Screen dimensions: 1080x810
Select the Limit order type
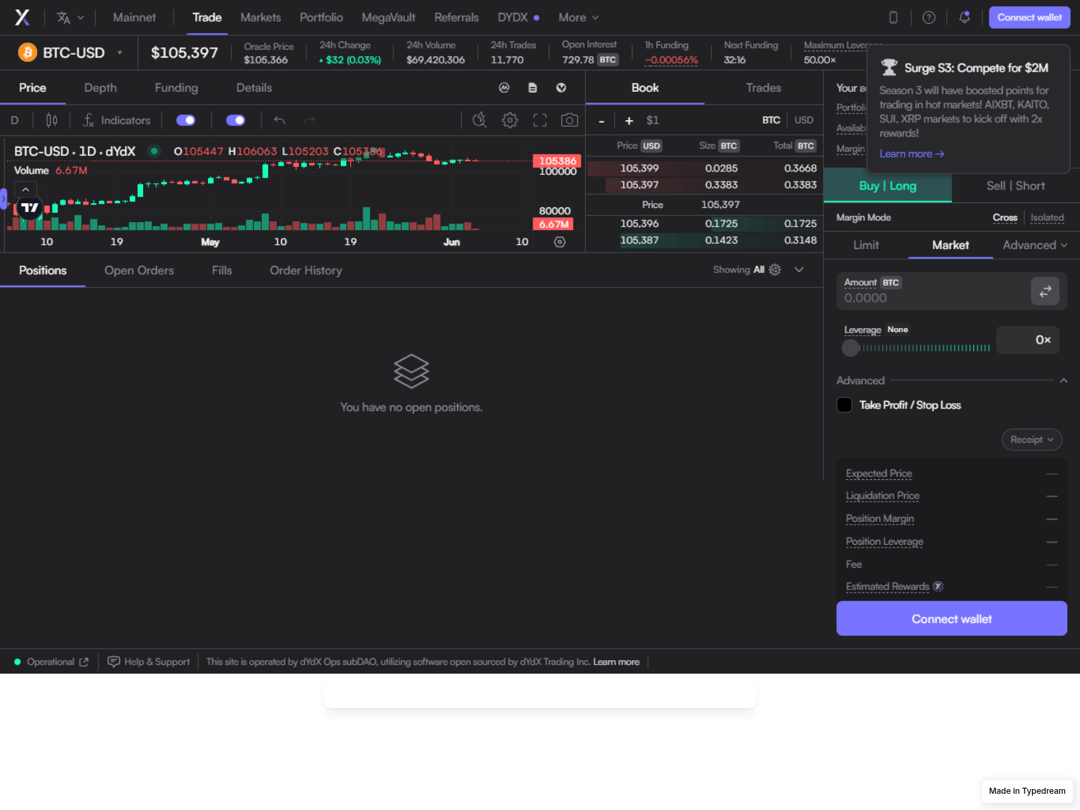(x=866, y=245)
